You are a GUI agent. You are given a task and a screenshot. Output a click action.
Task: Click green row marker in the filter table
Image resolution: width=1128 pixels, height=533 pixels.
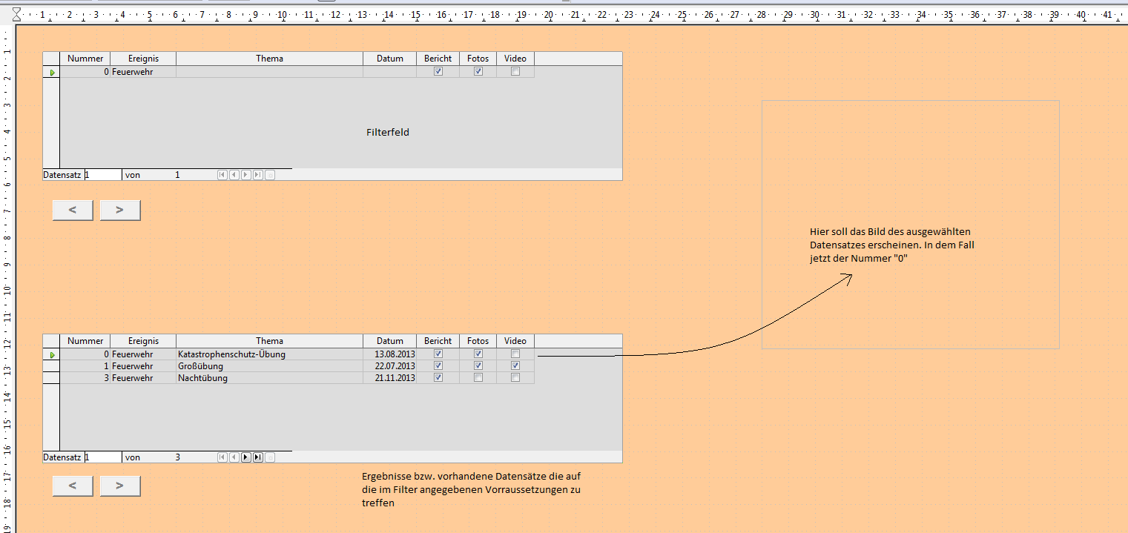(52, 73)
